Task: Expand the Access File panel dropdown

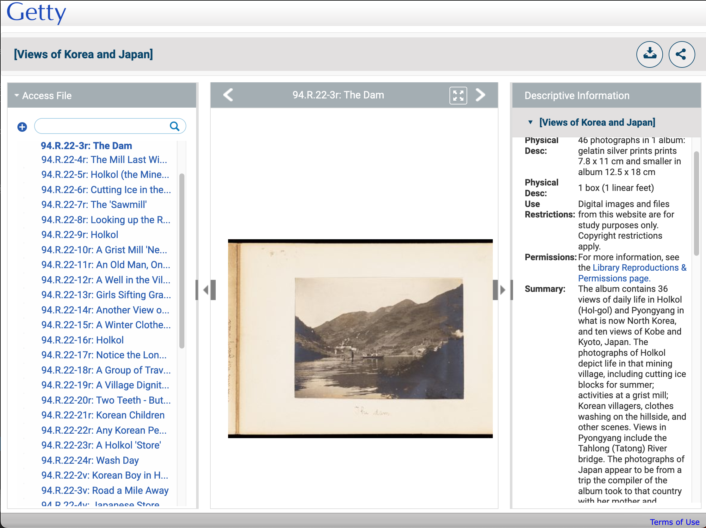Action: (16, 95)
